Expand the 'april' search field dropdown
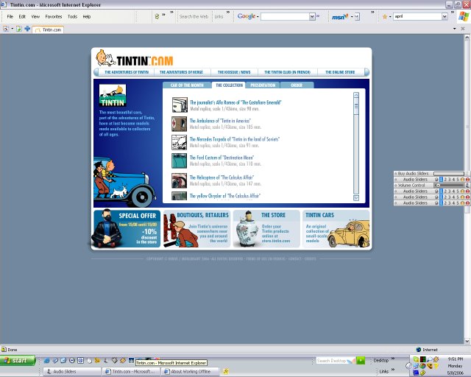The image size is (471, 377). coord(445,16)
